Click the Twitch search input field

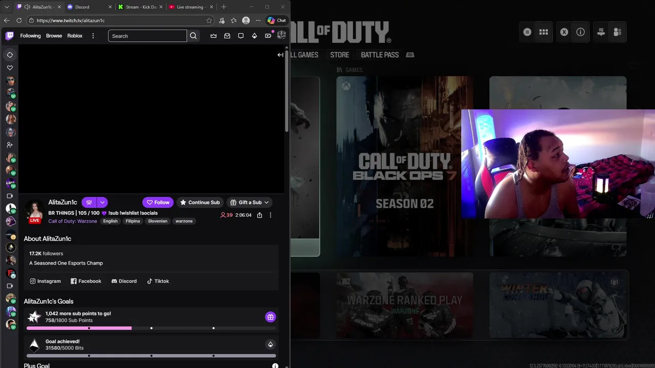click(147, 36)
